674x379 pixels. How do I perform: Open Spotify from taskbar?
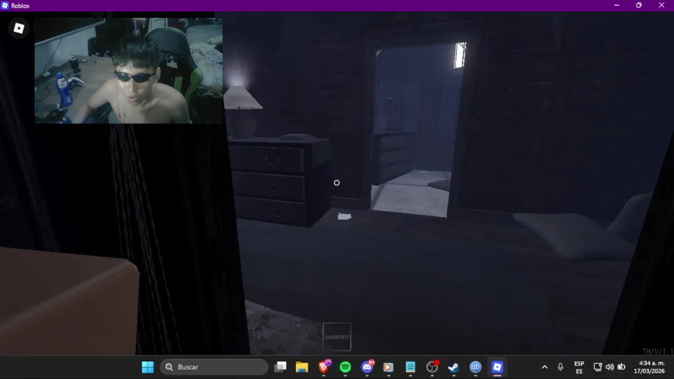(x=345, y=367)
